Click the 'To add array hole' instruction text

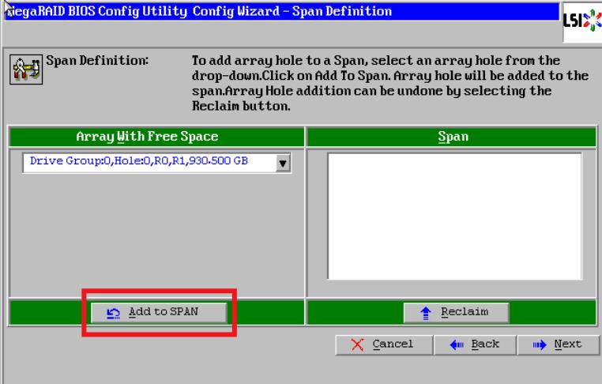pyautogui.click(x=389, y=83)
